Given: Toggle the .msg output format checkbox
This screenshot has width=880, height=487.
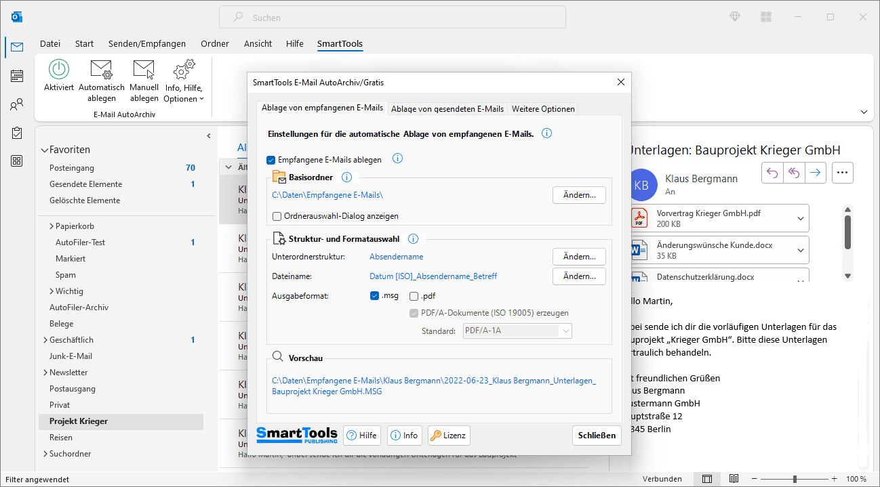Looking at the screenshot, I should [x=374, y=295].
